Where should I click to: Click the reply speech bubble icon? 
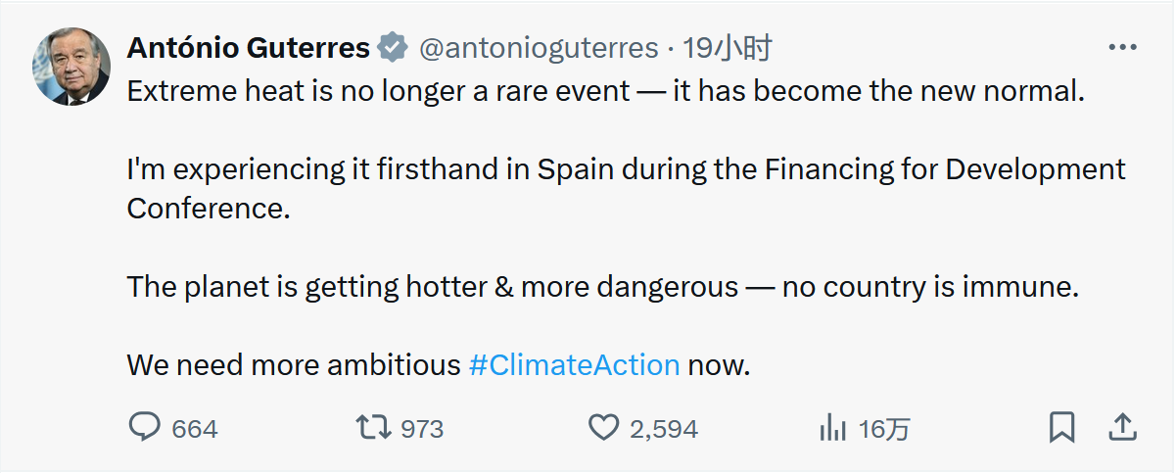pyautogui.click(x=145, y=427)
